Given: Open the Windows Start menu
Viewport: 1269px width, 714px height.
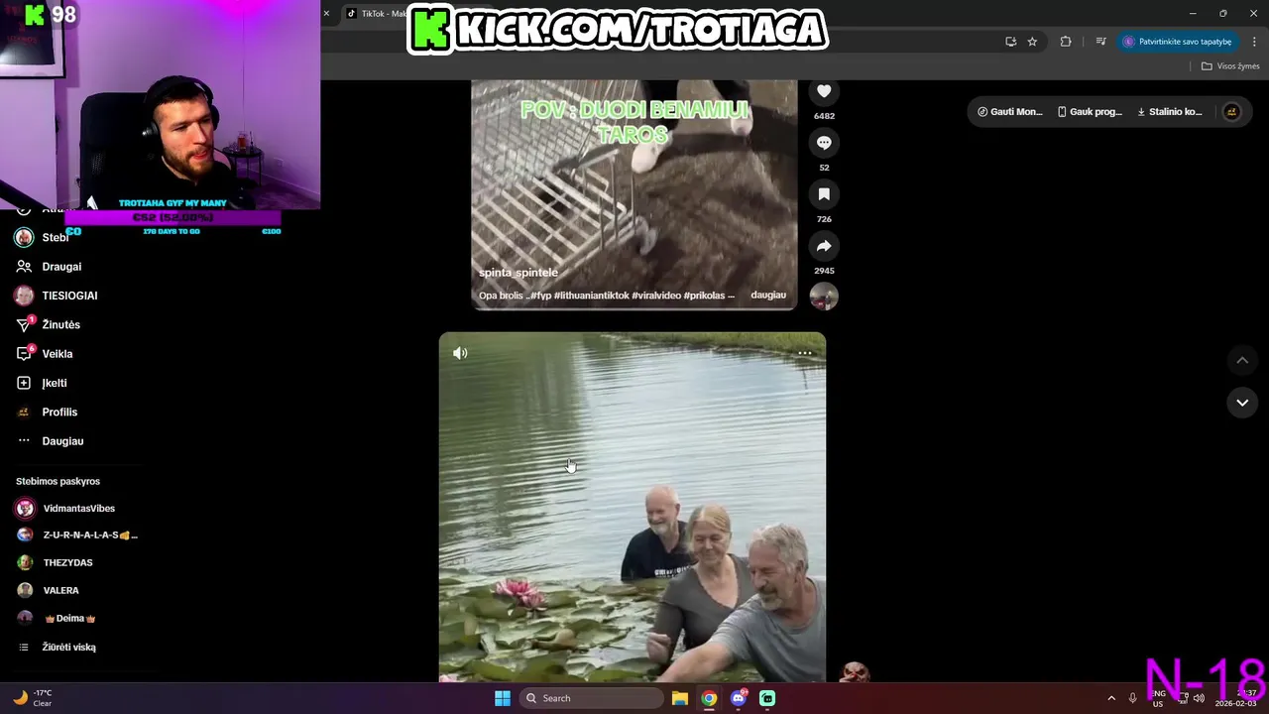Looking at the screenshot, I should click(503, 698).
